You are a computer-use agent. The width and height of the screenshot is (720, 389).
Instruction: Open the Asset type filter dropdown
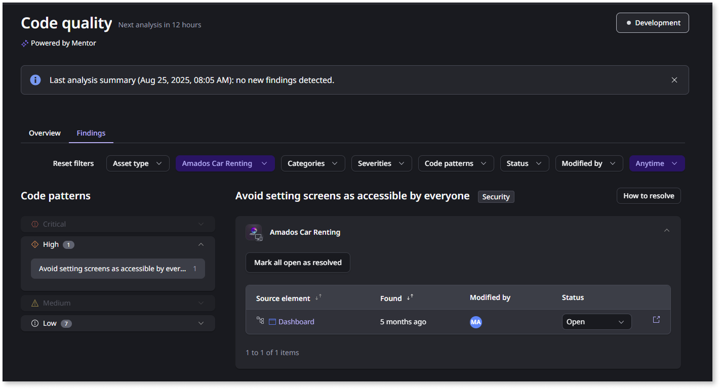point(138,163)
